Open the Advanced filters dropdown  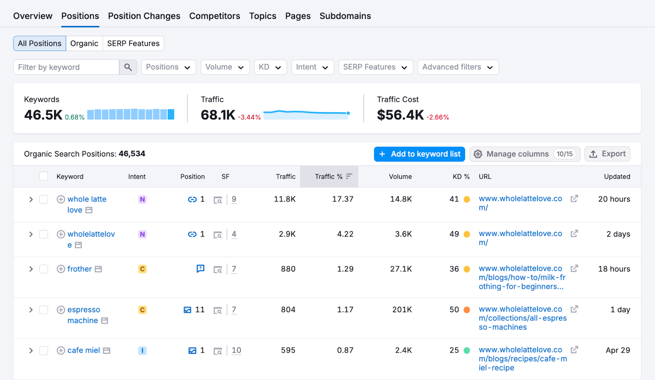tap(458, 67)
